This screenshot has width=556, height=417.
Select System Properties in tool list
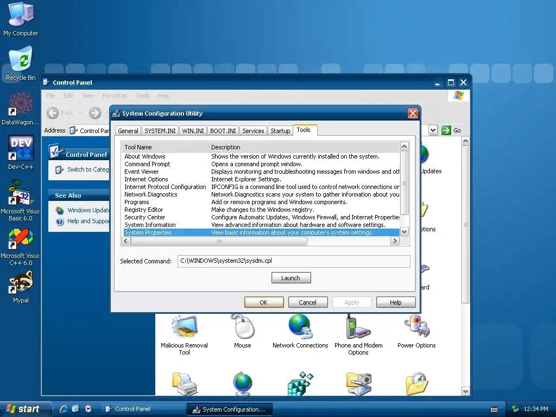point(262,232)
